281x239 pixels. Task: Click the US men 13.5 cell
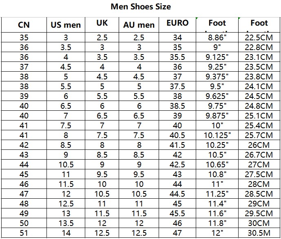point(66,223)
